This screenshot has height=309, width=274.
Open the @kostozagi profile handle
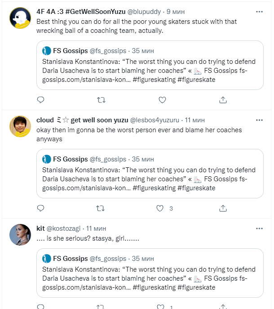65,228
